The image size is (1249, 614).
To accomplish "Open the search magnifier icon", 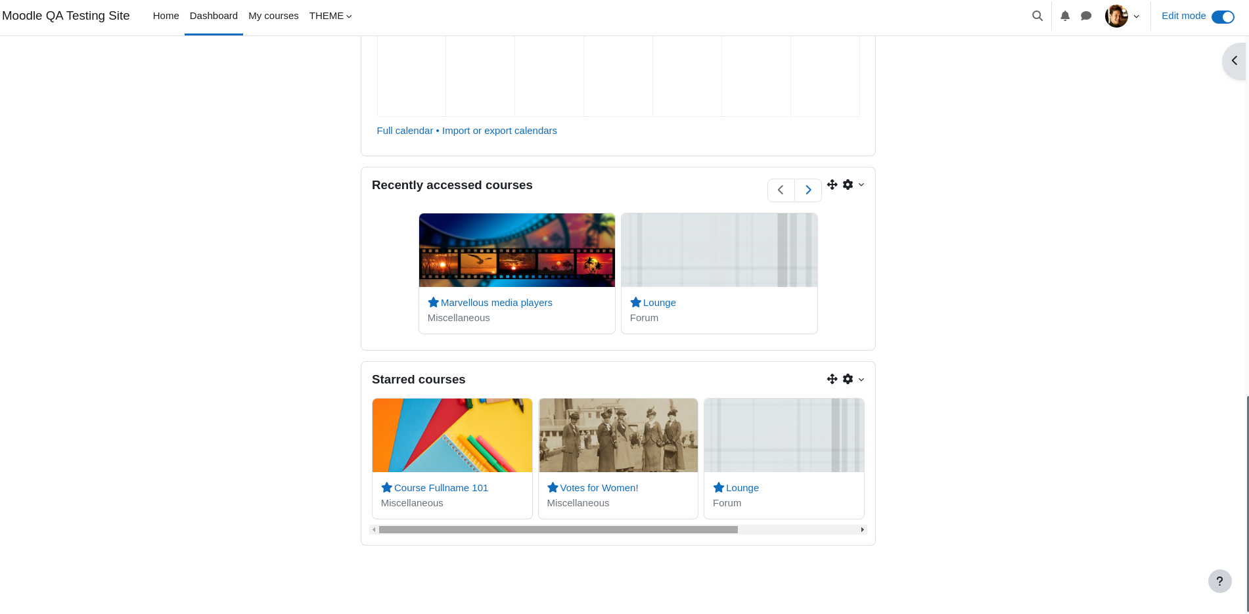I will pyautogui.click(x=1037, y=16).
